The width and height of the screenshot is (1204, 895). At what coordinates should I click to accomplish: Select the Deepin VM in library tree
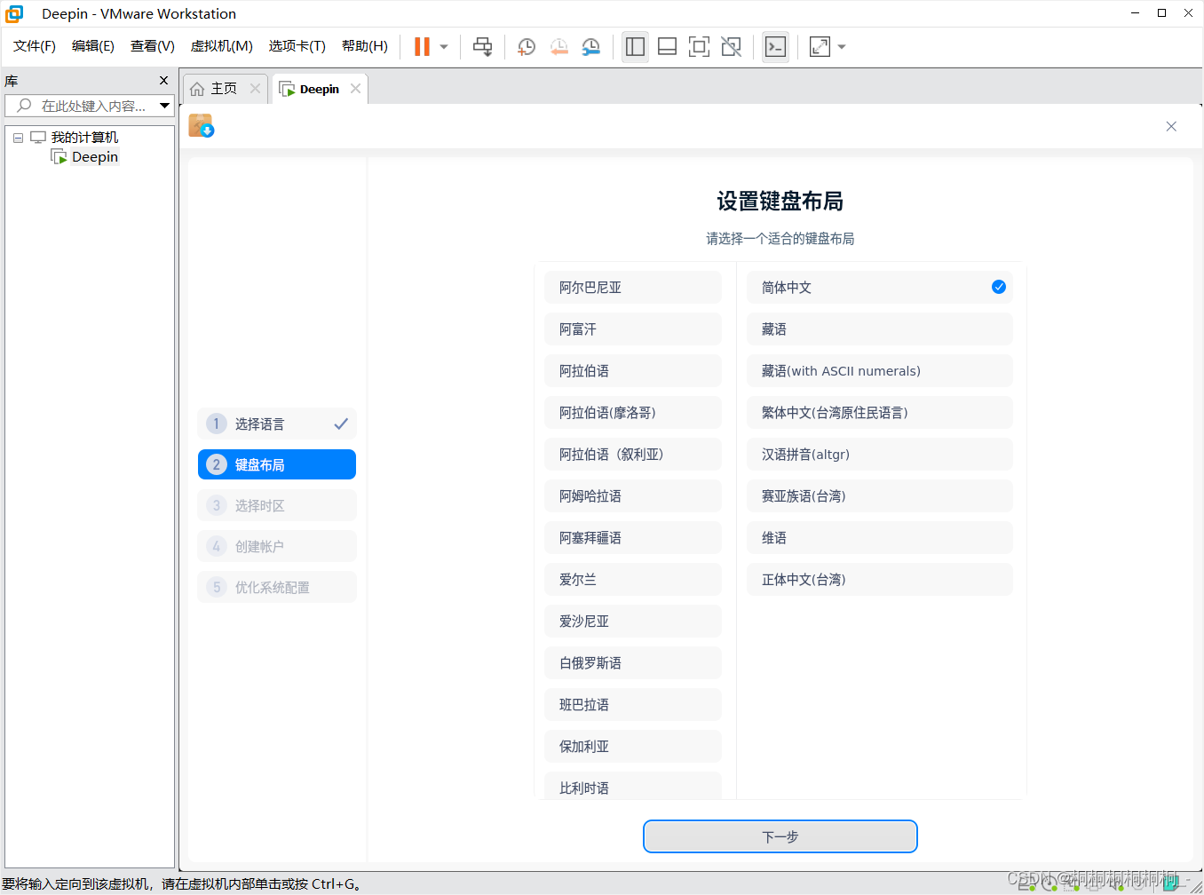(x=95, y=157)
